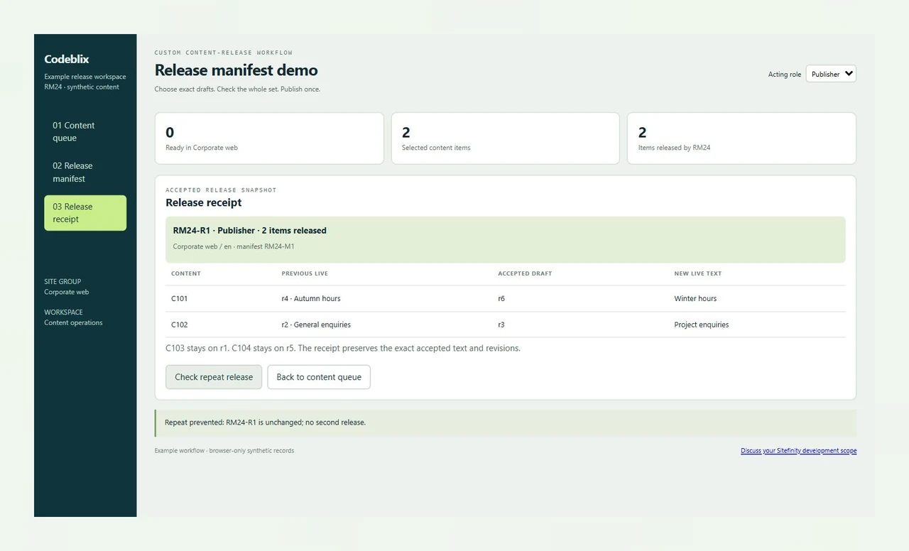Follow Discuss your Sitefinity development scope link
The image size is (909, 551).
[x=798, y=451]
